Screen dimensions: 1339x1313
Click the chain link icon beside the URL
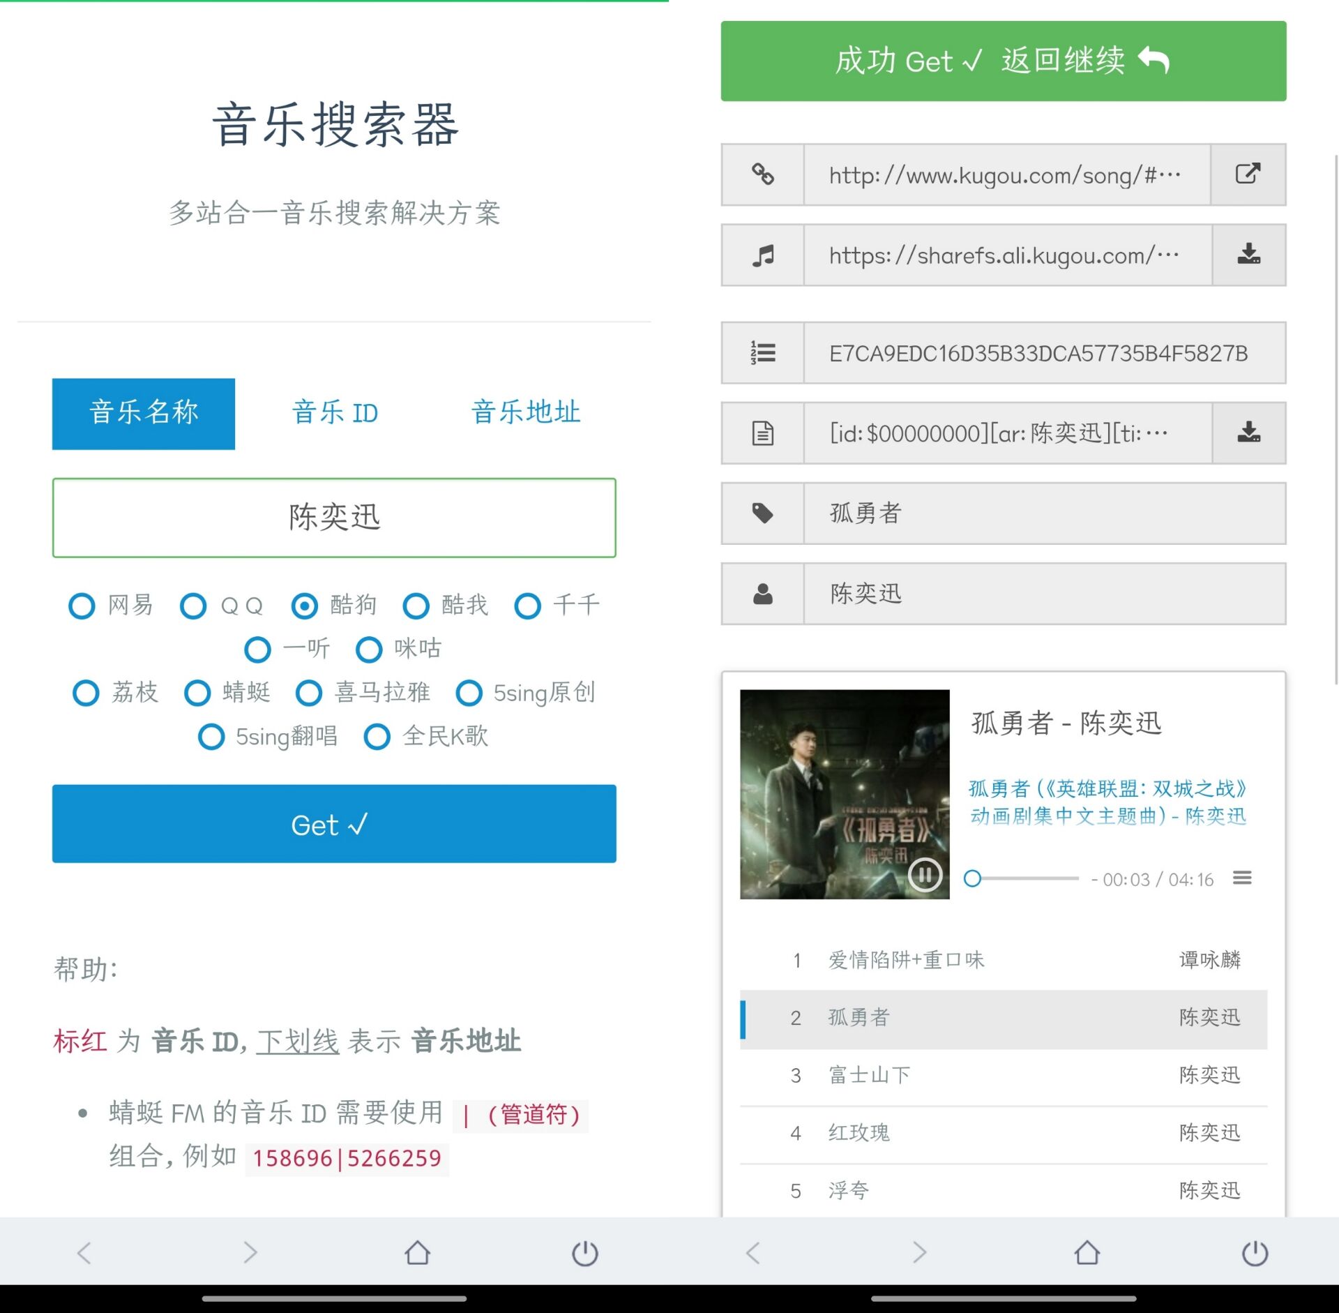pos(762,174)
